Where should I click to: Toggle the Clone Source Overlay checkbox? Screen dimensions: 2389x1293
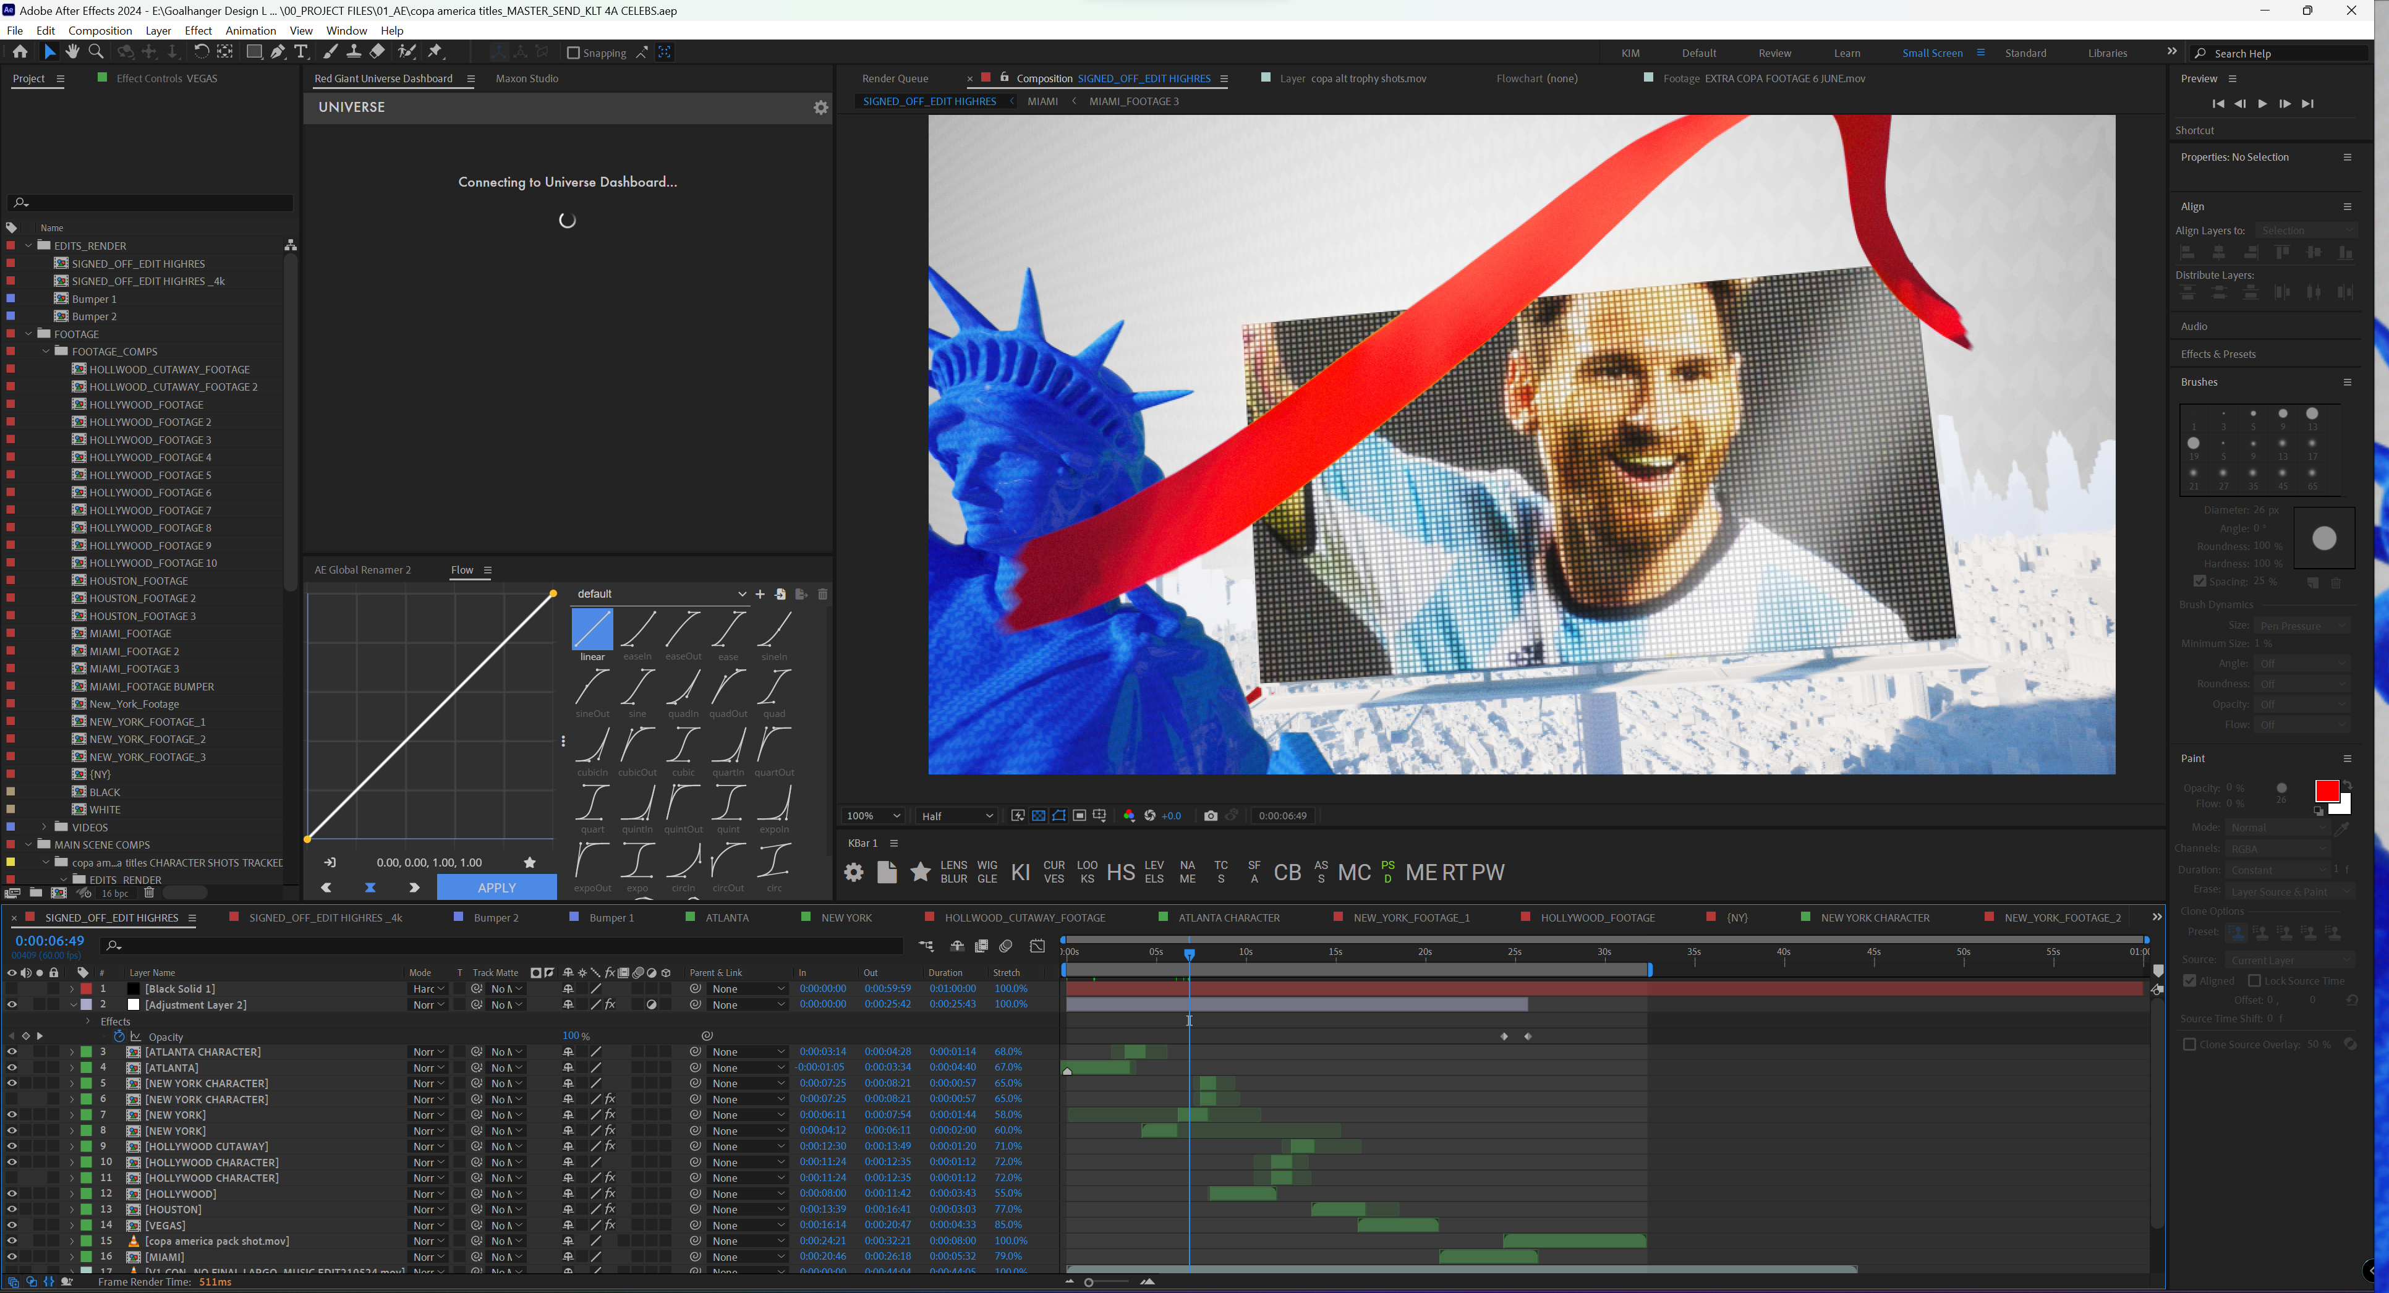coord(2190,1045)
